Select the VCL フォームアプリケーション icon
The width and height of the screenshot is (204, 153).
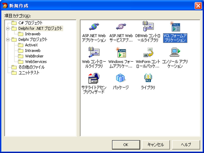pos(175,26)
